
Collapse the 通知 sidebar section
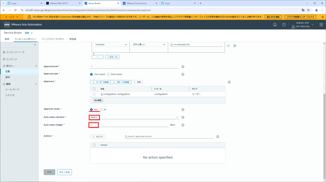pos(36,84)
